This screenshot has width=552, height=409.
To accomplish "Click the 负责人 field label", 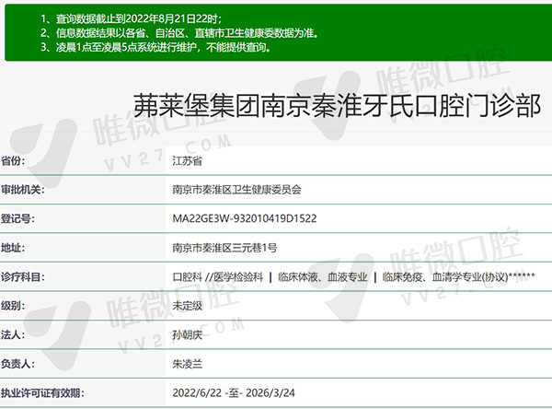I will [18, 364].
